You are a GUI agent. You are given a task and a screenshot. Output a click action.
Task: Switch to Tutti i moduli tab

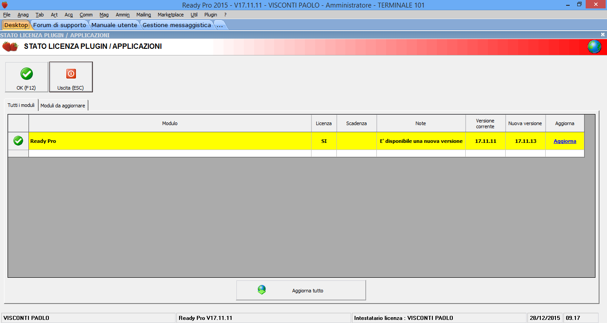point(21,105)
